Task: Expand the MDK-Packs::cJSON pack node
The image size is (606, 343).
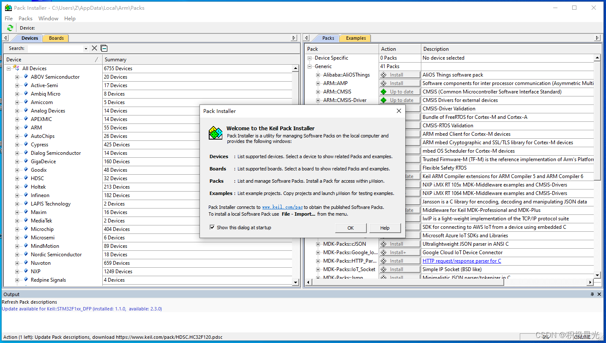Action: (318, 244)
